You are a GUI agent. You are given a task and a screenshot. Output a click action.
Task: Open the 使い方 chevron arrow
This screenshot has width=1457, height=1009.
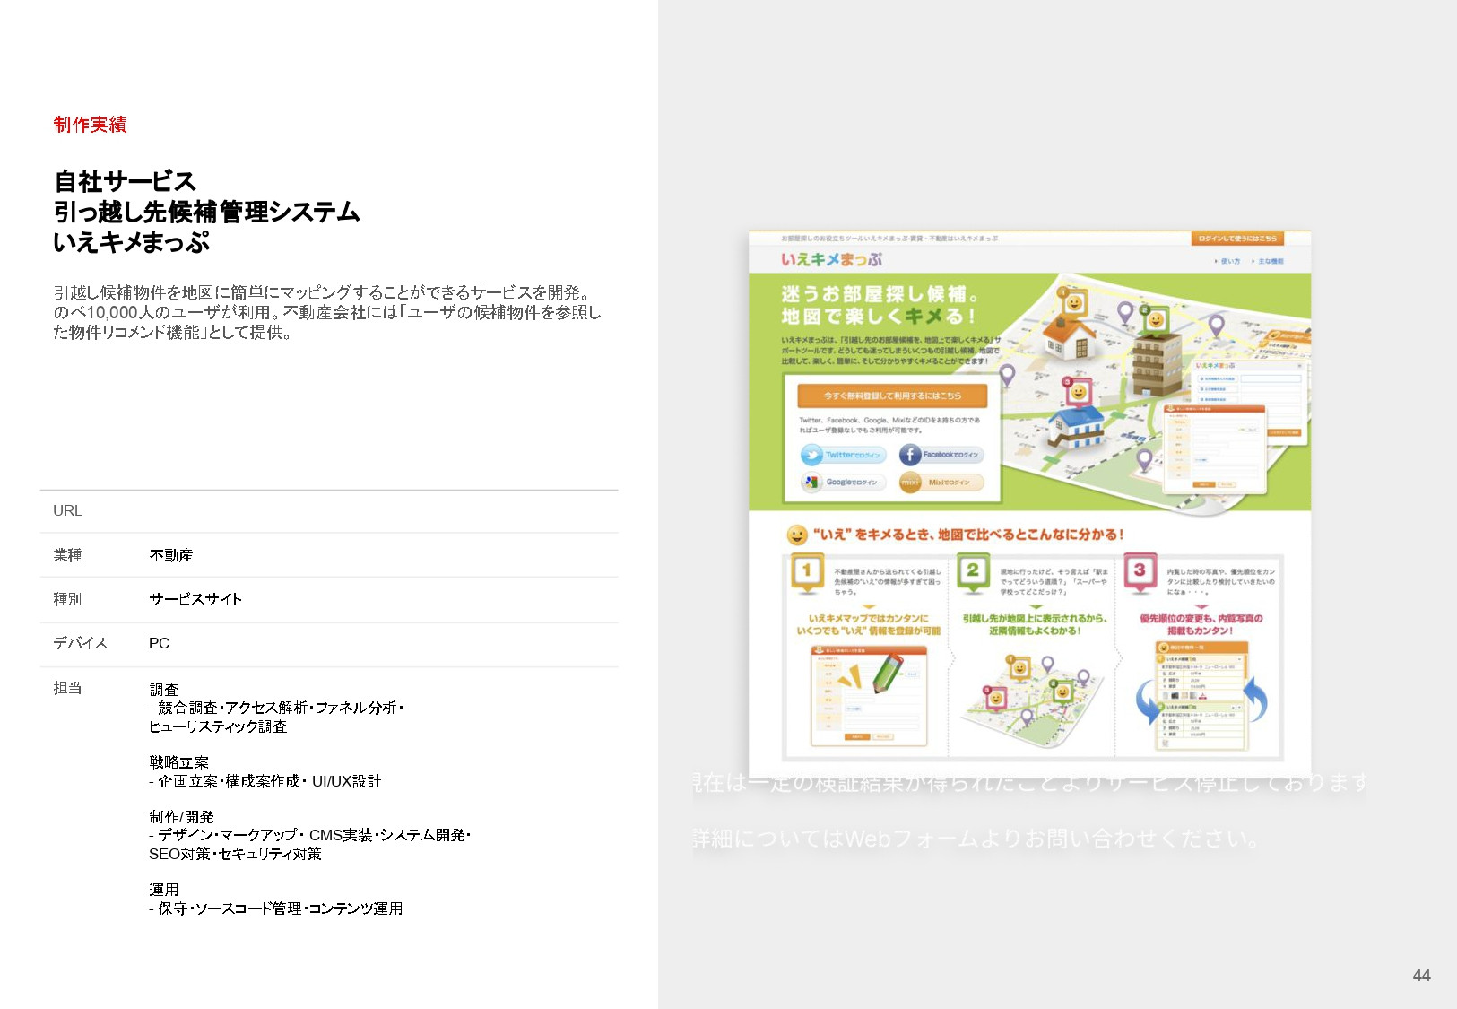coord(1214,260)
